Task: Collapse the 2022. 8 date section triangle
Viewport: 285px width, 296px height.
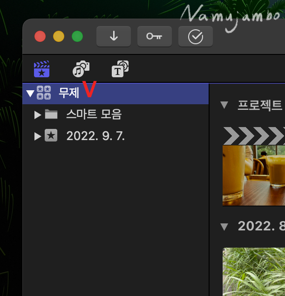Action: 224,227
